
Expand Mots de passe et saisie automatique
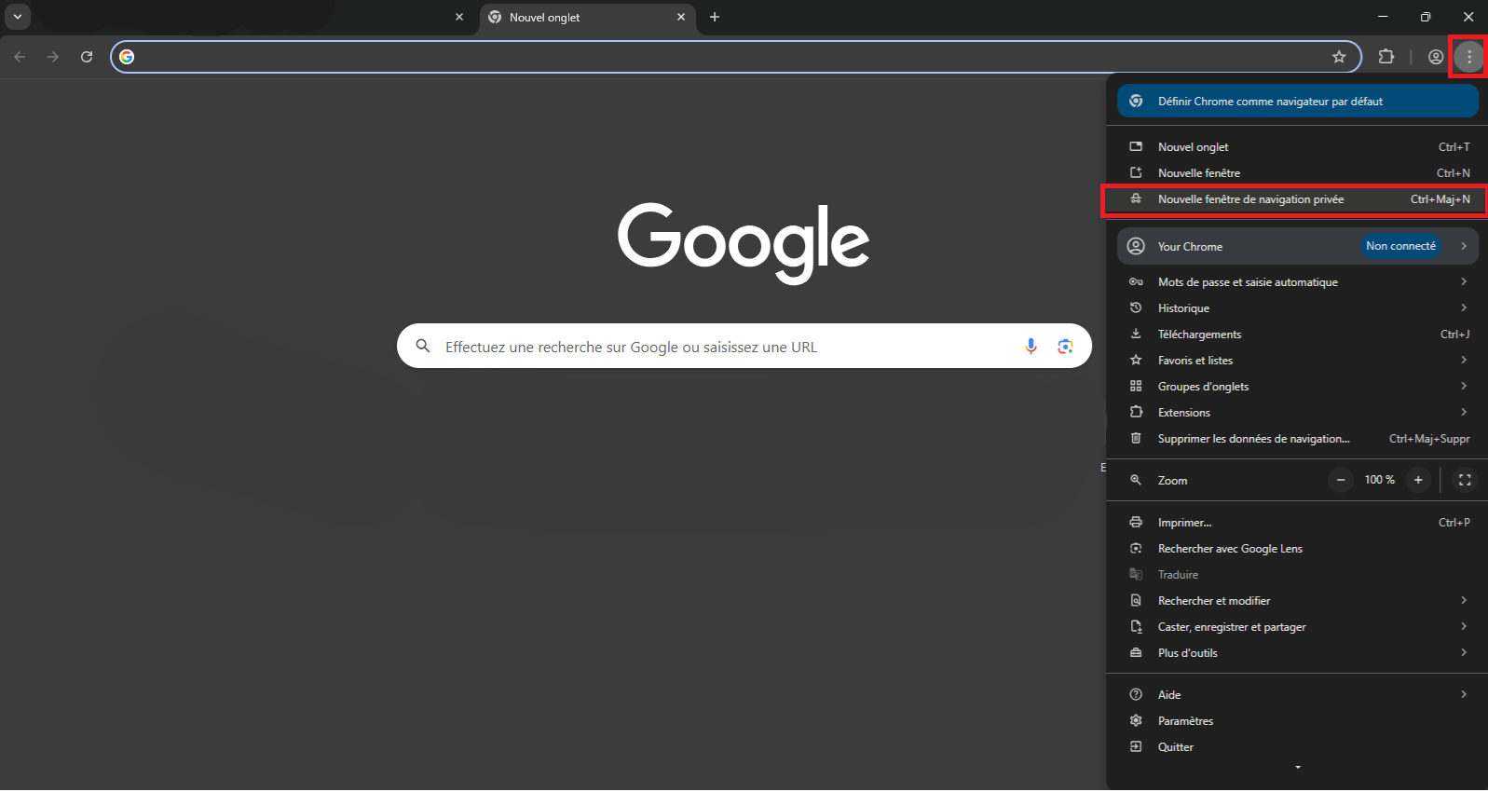pyautogui.click(x=1298, y=282)
